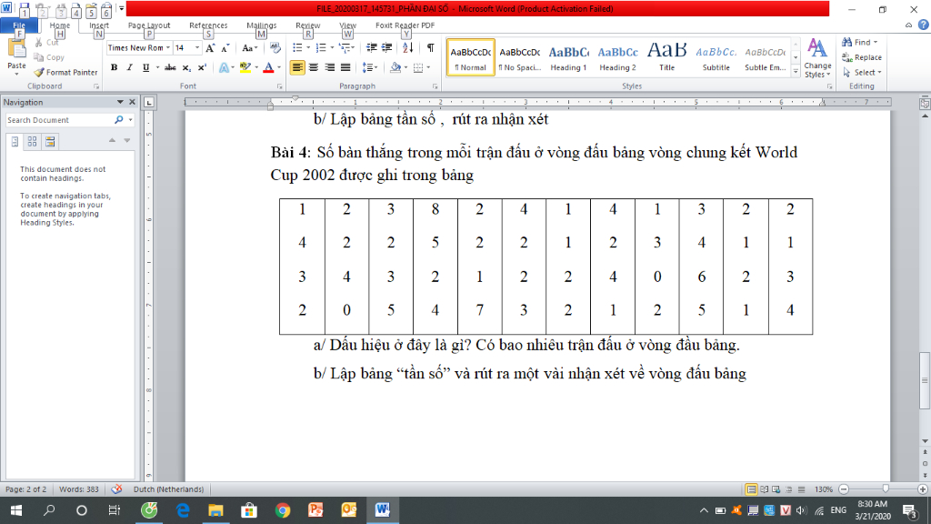
Task: Click Find in Editing group
Action: coord(859,42)
